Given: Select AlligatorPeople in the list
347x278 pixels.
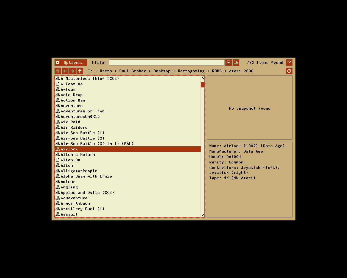Looking at the screenshot, I should click(x=128, y=171).
